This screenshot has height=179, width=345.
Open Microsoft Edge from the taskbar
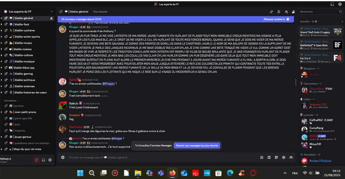click(x=230, y=173)
